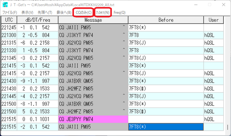This screenshot has height=136, width=231.
Task: Click the Before column header
Action: point(166,20)
